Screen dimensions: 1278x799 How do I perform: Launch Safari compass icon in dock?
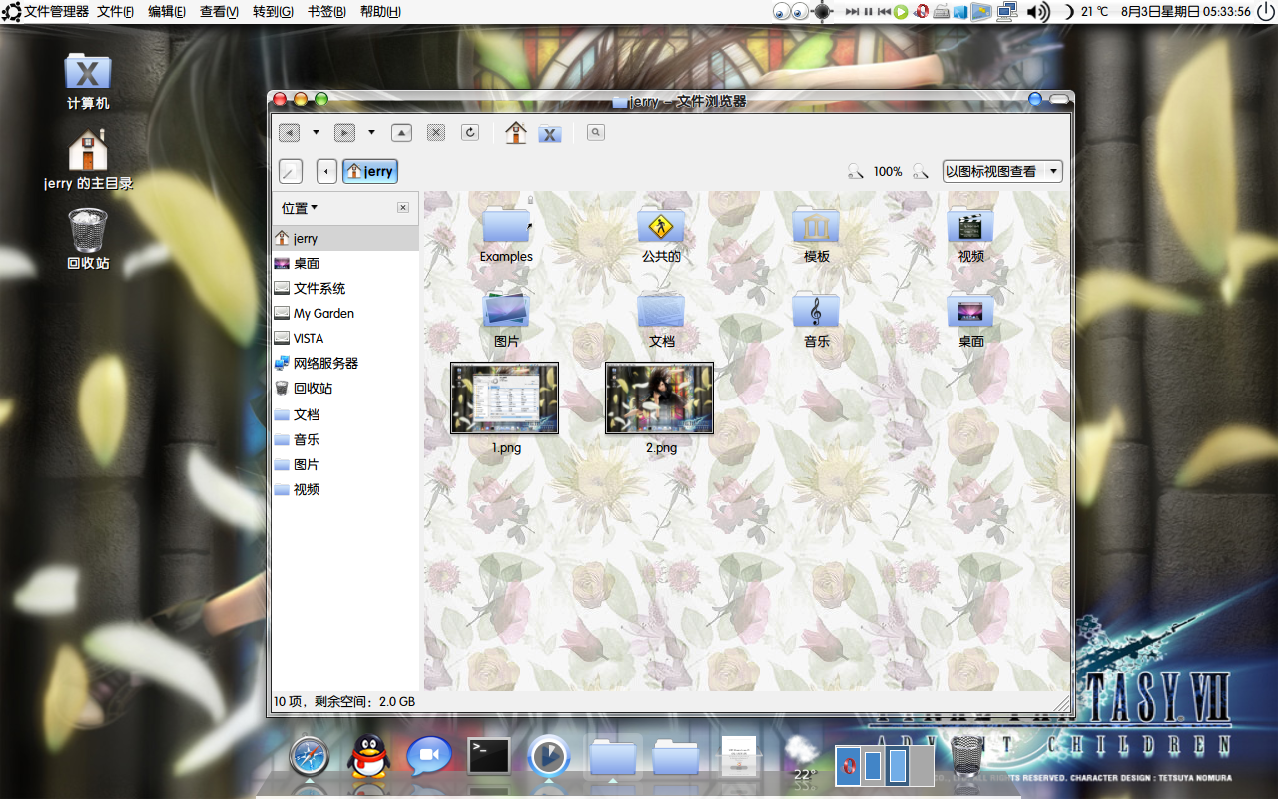(310, 757)
